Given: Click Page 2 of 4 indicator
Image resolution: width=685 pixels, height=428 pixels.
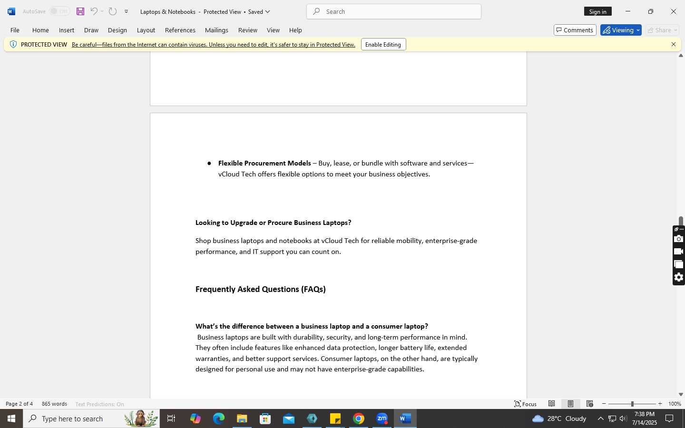Looking at the screenshot, I should coord(19,404).
